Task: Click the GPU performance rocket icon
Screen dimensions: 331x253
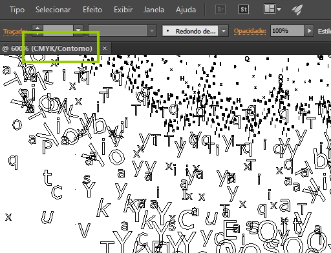Action: [297, 10]
